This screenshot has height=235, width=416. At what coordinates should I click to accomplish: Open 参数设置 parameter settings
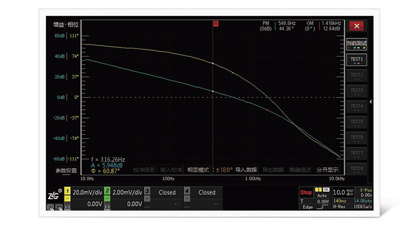(x=66, y=170)
